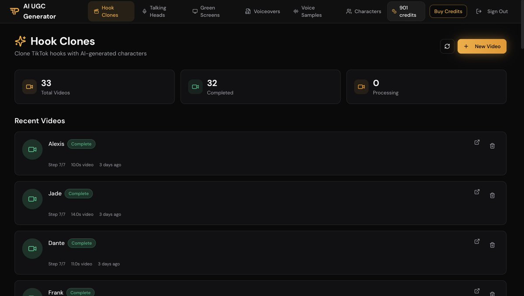The image size is (524, 296).
Task: Click Step 7/7 in the Dante row
Action: coord(57,264)
